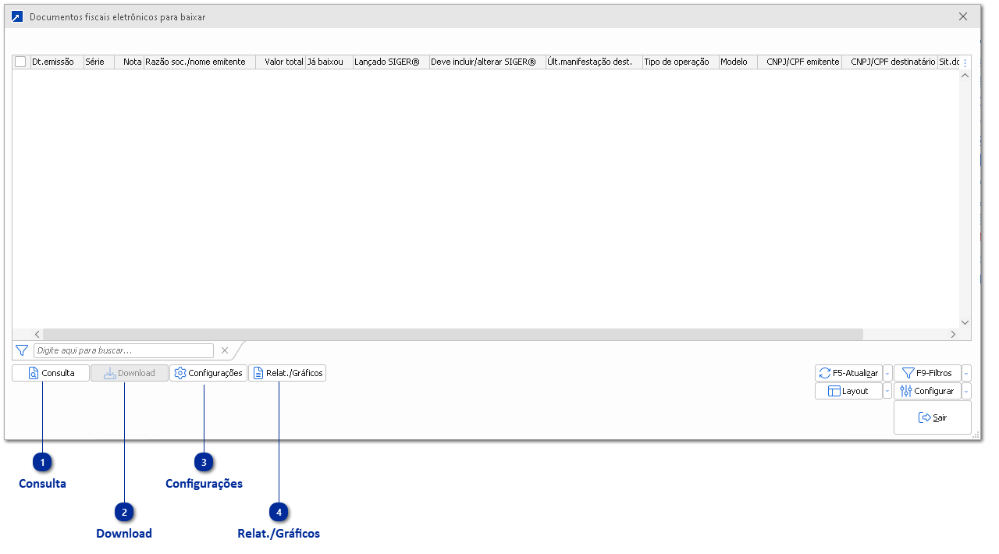Click the horizontal scrollbar thumb
Image resolution: width=999 pixels, height=554 pixels.
[x=453, y=334]
